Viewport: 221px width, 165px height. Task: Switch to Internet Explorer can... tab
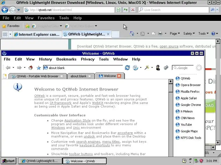pyautogui.click(x=37, y=34)
